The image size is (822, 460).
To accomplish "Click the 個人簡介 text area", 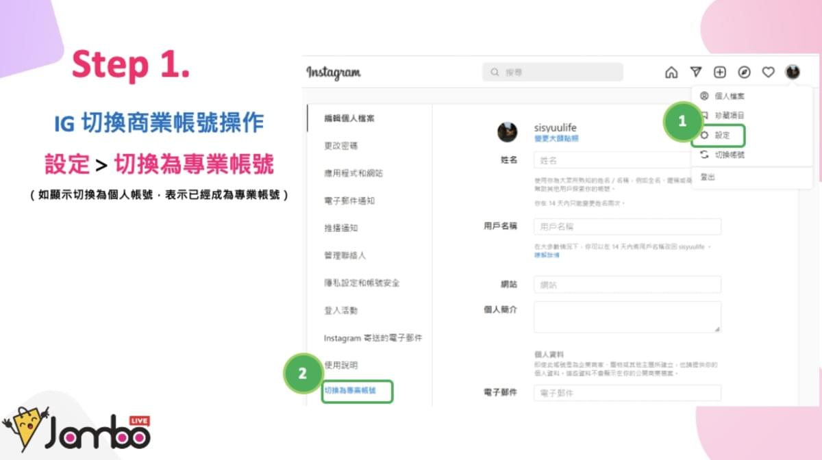I will (x=627, y=317).
